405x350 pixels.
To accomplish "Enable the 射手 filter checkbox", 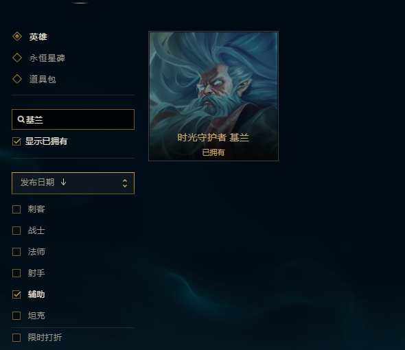I will pos(16,273).
